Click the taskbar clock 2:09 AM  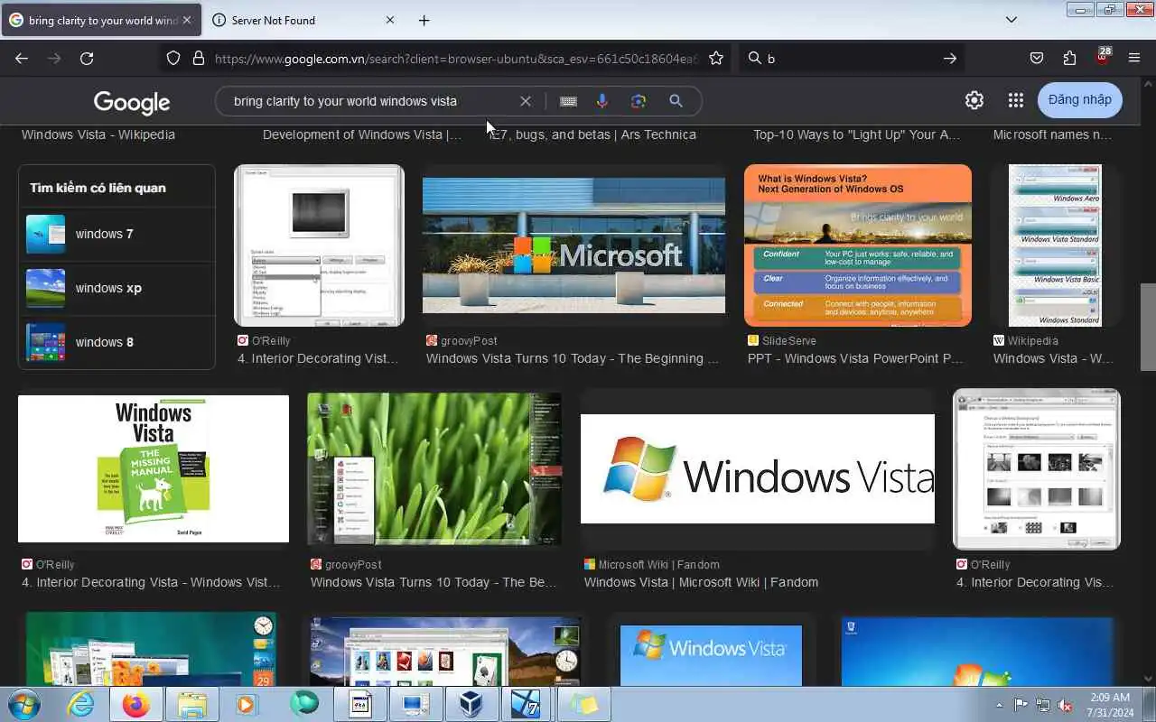click(x=1110, y=698)
